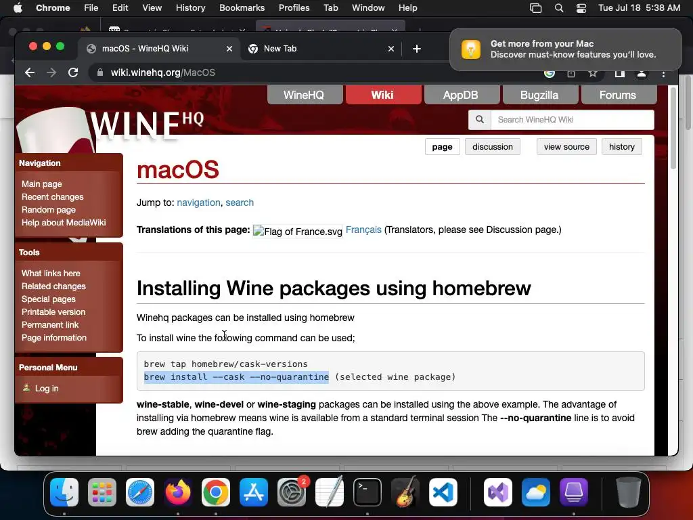The image size is (693, 520).
Task: Click Help about MediaWiki
Action: click(64, 222)
